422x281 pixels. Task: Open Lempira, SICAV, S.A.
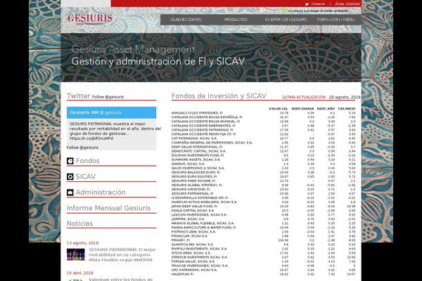[x=188, y=219]
